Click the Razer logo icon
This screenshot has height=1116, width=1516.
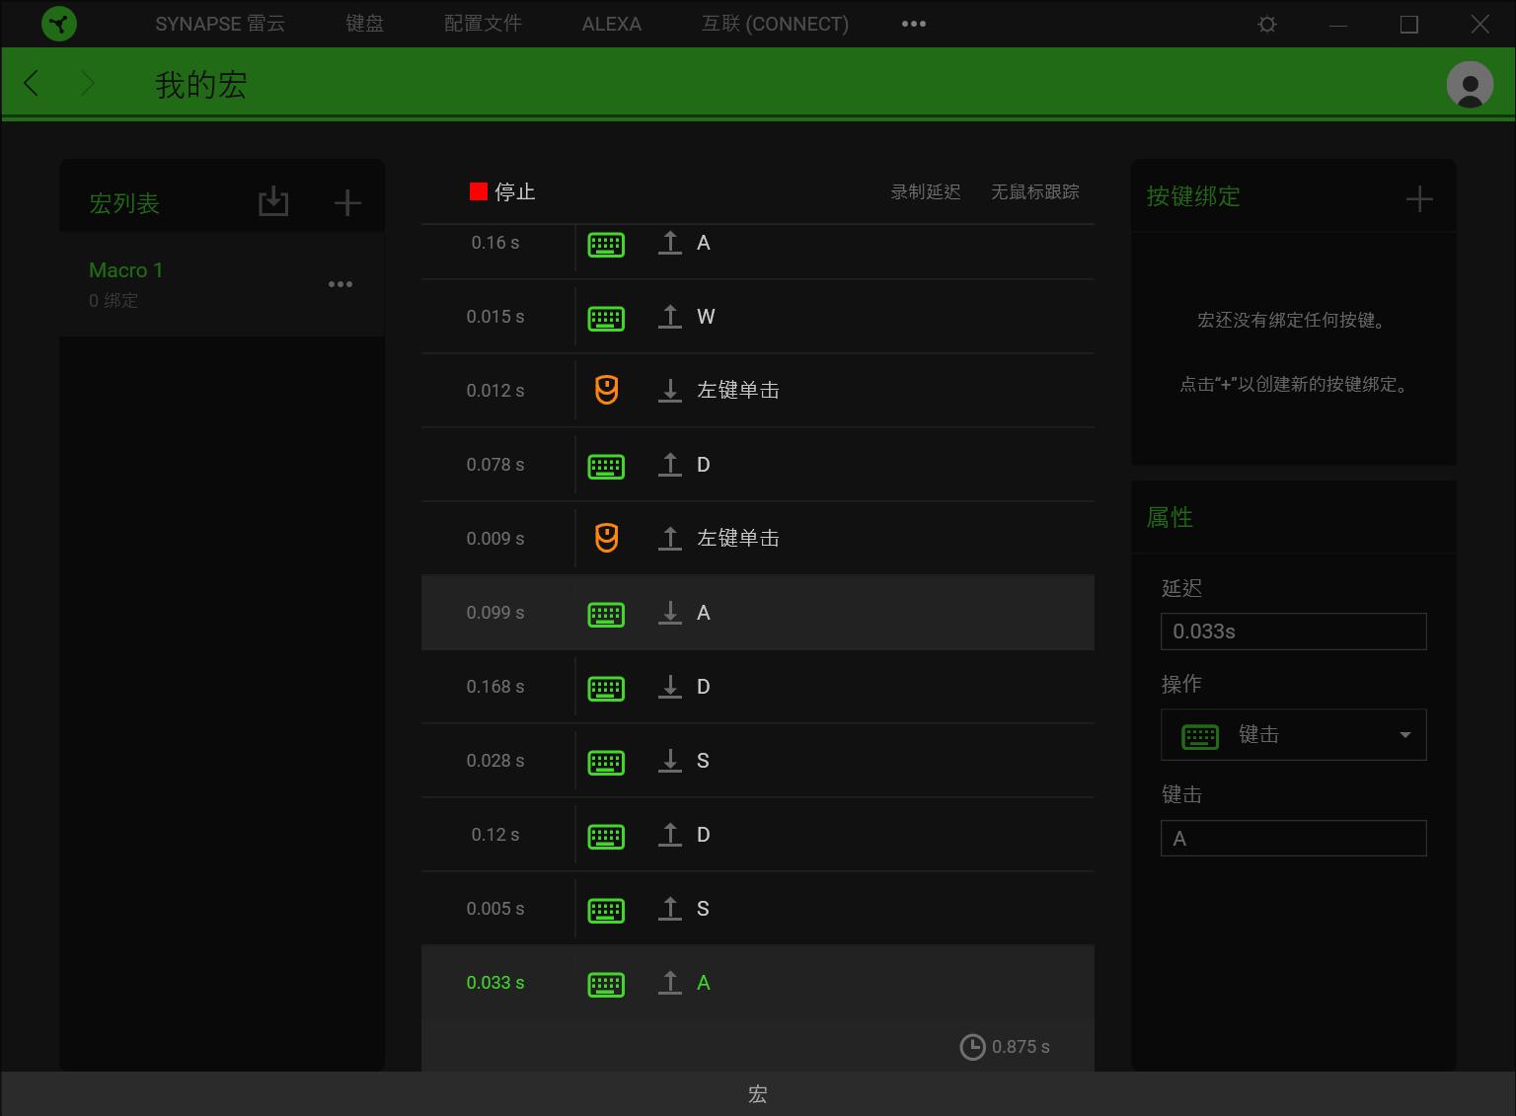(59, 23)
